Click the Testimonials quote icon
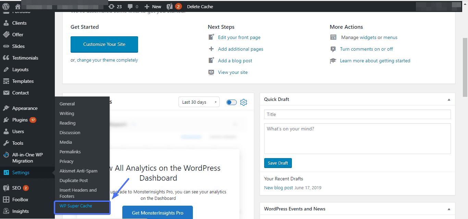 6,58
